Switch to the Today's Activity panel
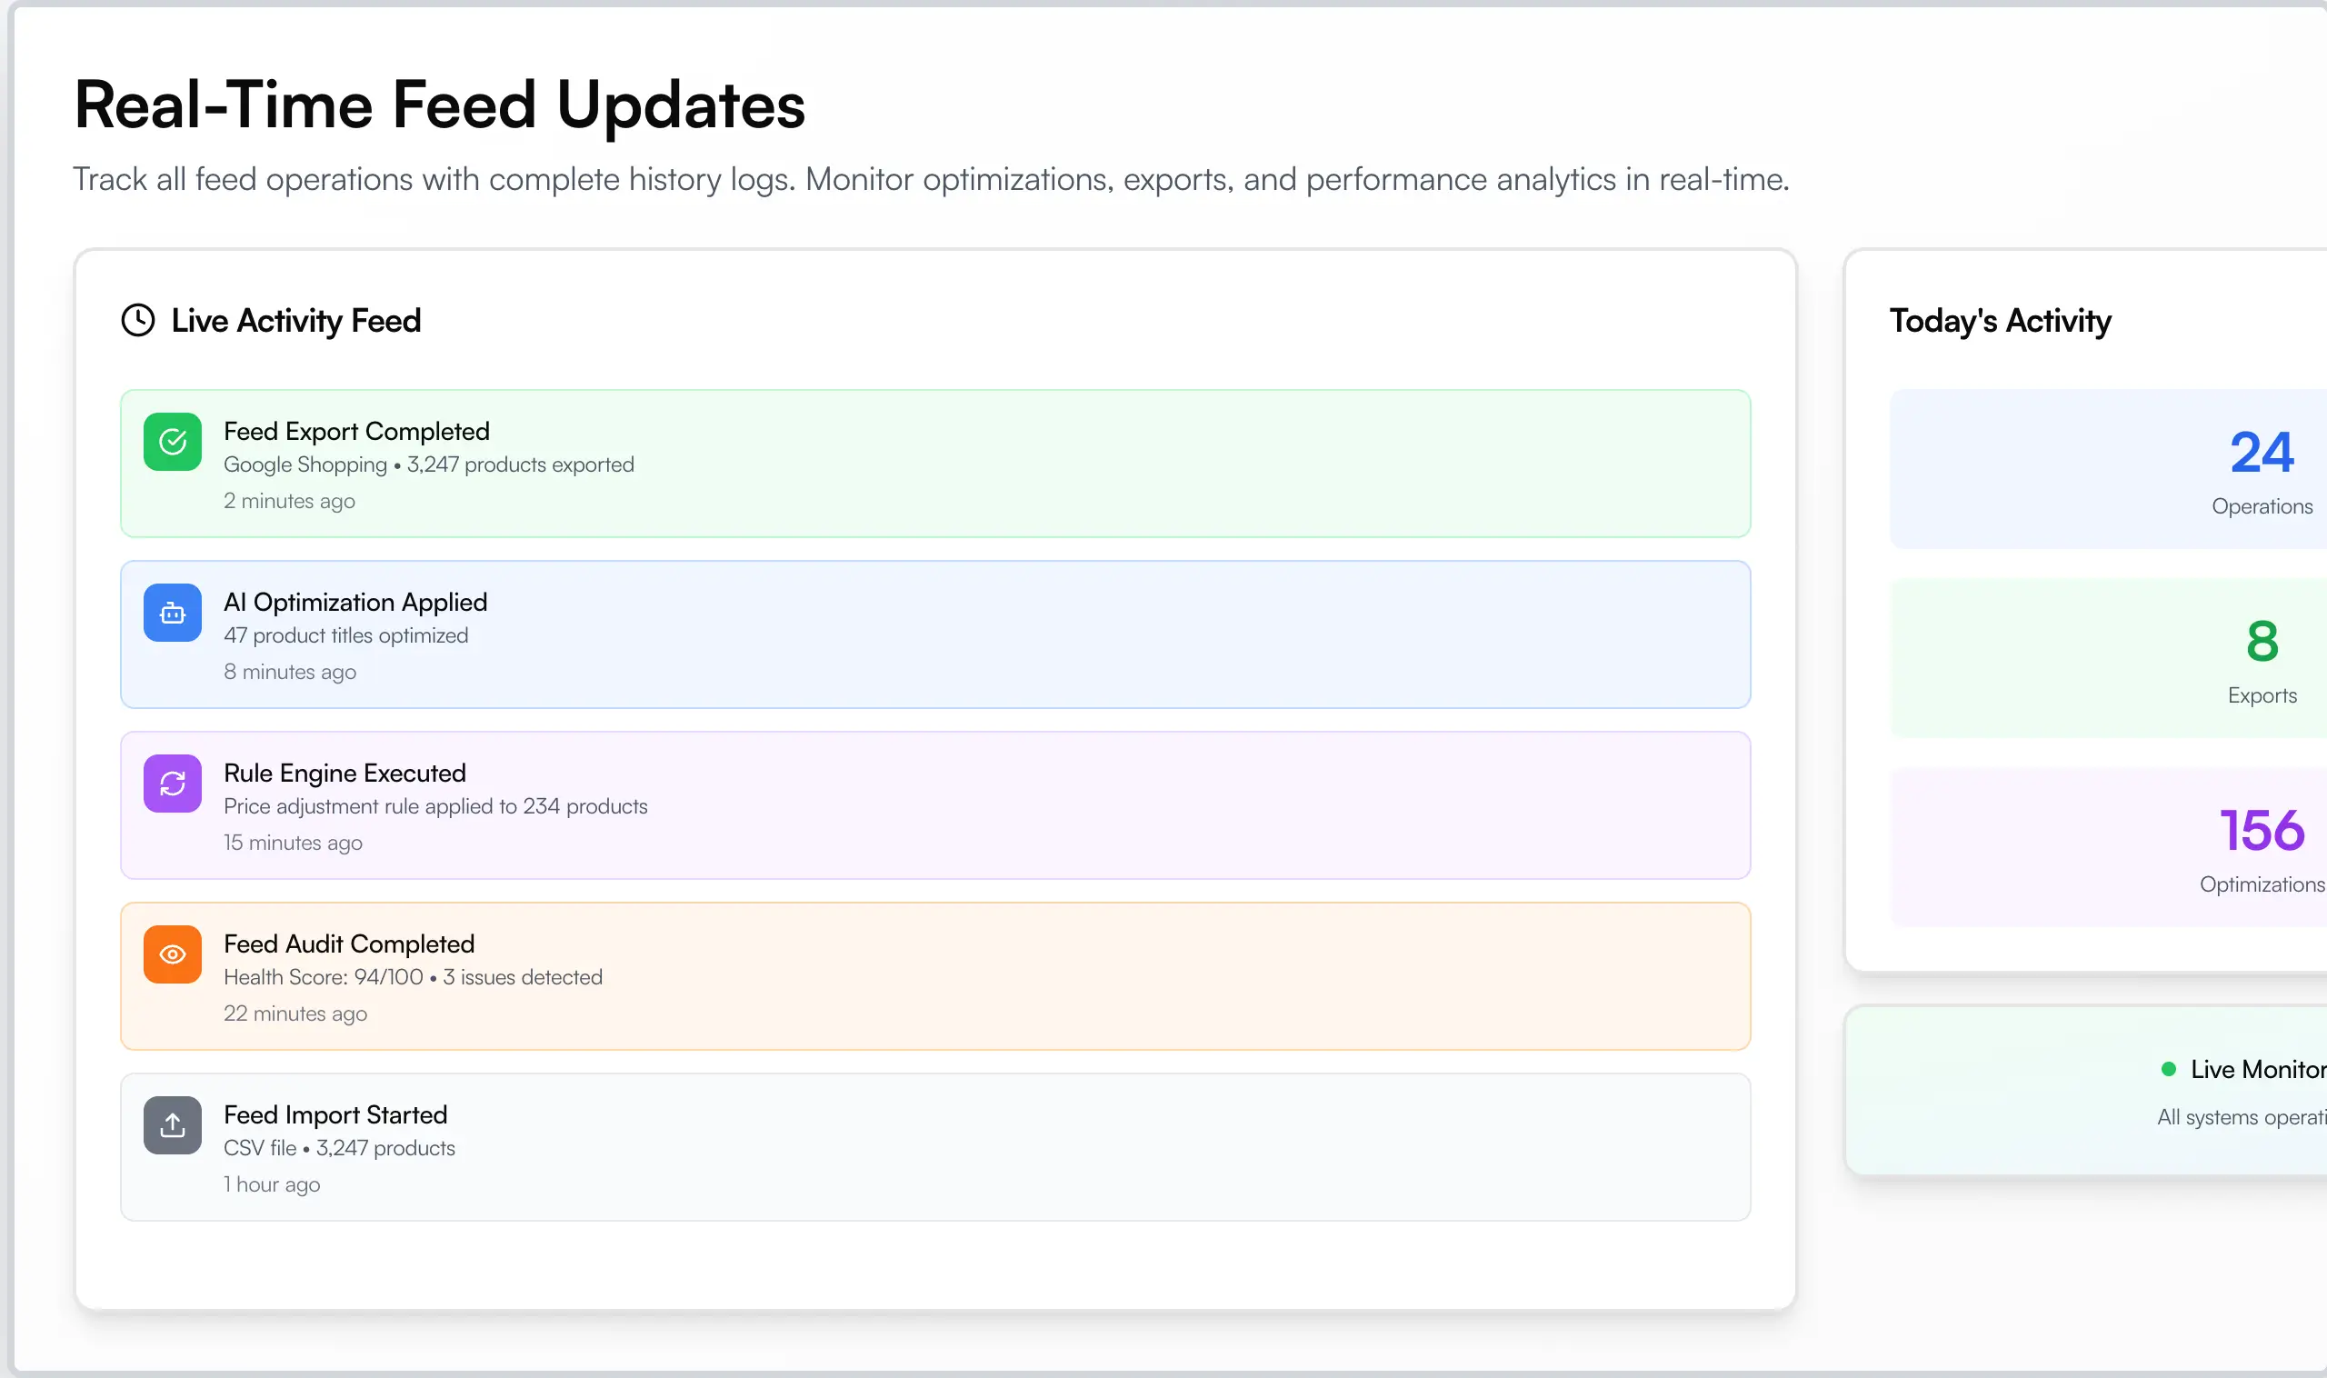 (2000, 320)
